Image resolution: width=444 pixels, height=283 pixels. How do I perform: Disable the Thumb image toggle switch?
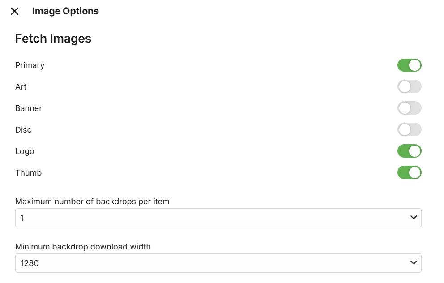[409, 173]
